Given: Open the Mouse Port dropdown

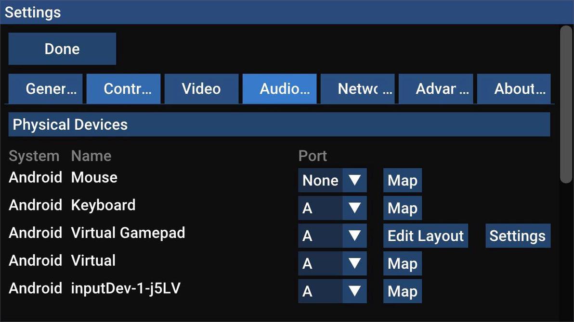Looking at the screenshot, I should [x=332, y=180].
